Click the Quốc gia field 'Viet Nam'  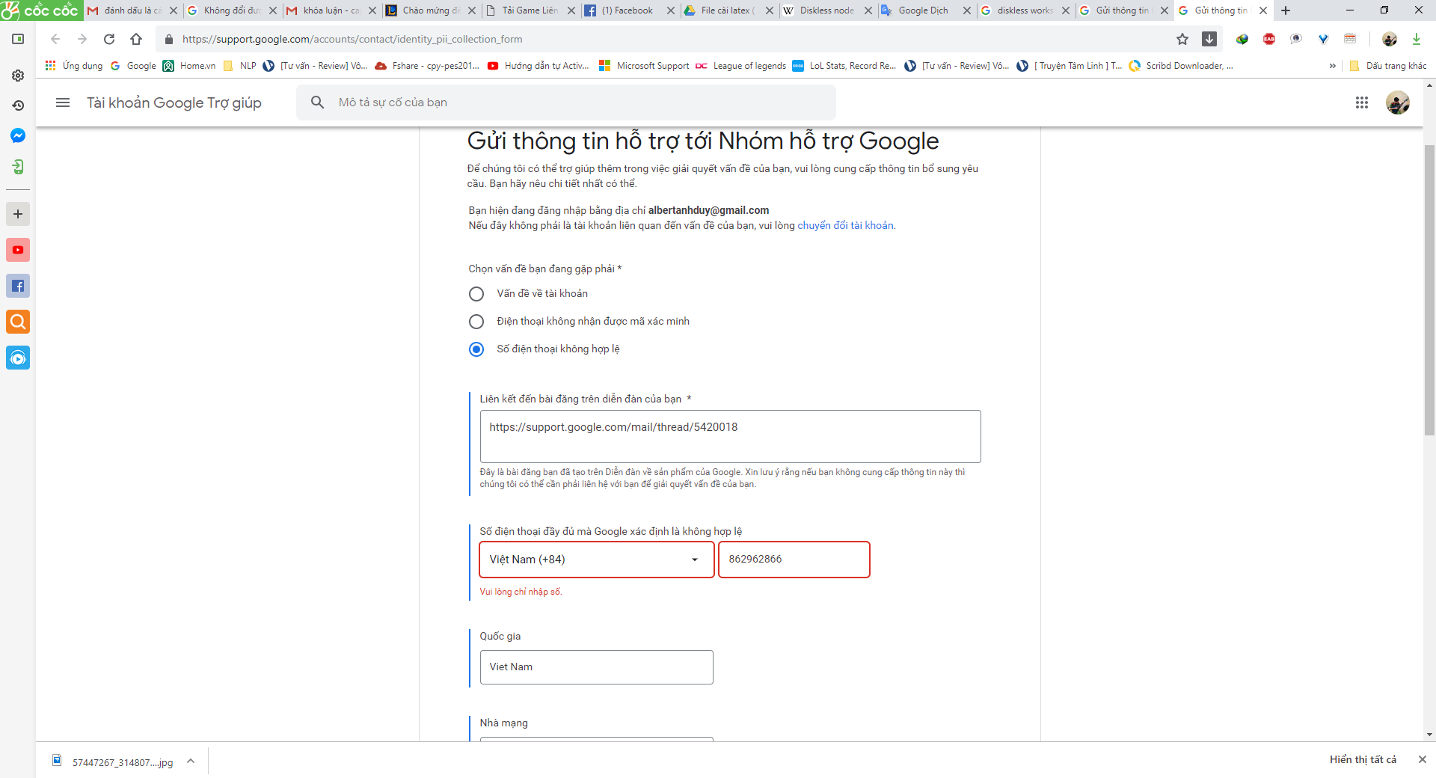(x=596, y=667)
